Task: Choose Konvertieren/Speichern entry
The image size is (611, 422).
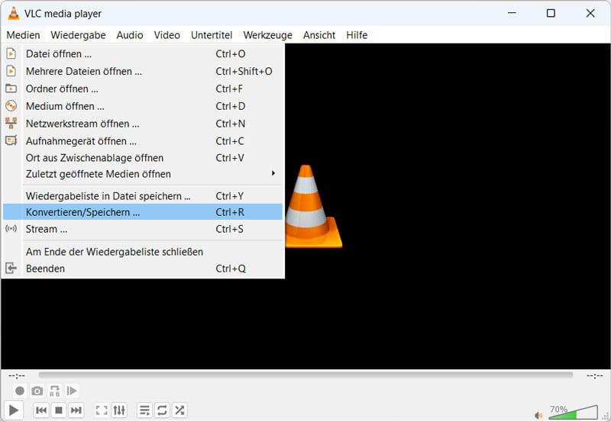Action: pos(143,212)
